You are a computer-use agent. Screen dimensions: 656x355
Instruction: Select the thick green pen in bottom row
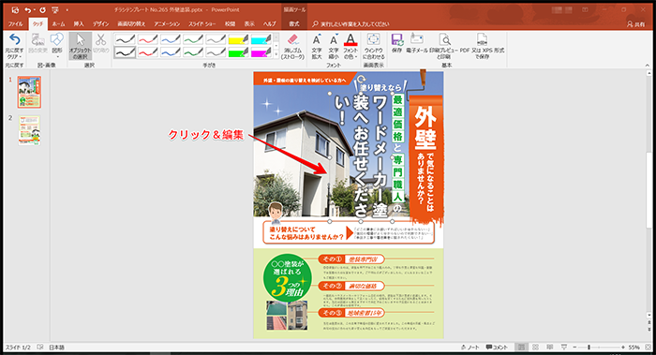[x=193, y=52]
